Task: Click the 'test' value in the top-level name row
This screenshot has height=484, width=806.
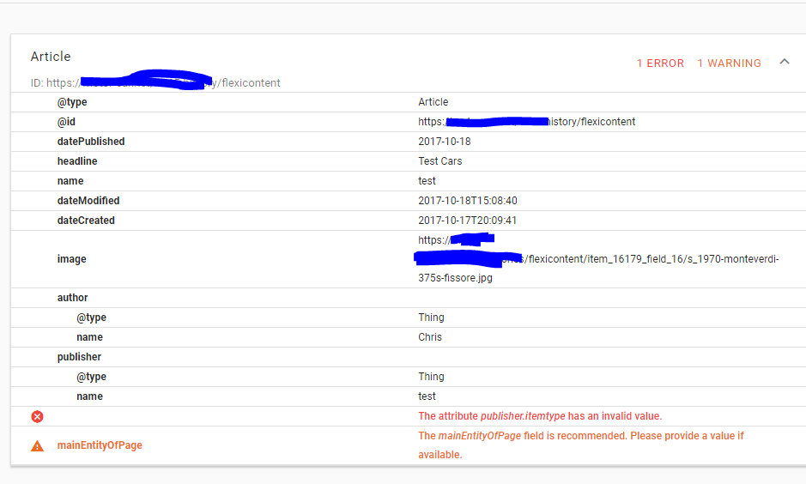Action: tap(427, 181)
